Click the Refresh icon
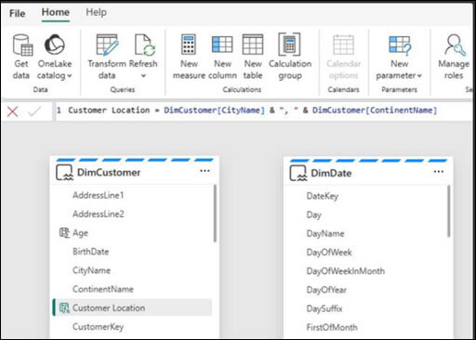 point(145,45)
